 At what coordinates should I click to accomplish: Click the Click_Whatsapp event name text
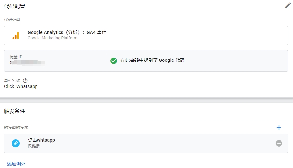pos(21,86)
